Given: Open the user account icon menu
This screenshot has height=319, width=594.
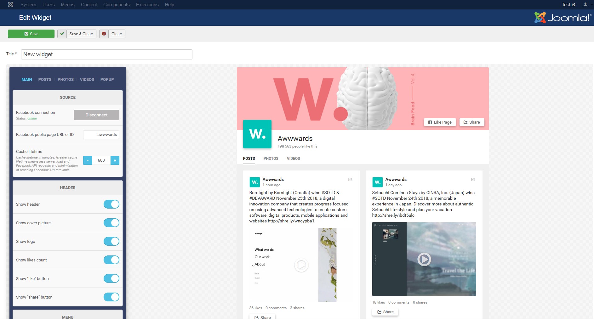Looking at the screenshot, I should pyautogui.click(x=585, y=4).
